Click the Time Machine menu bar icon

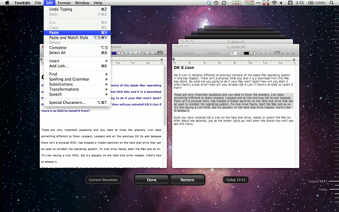(x=216, y=3)
